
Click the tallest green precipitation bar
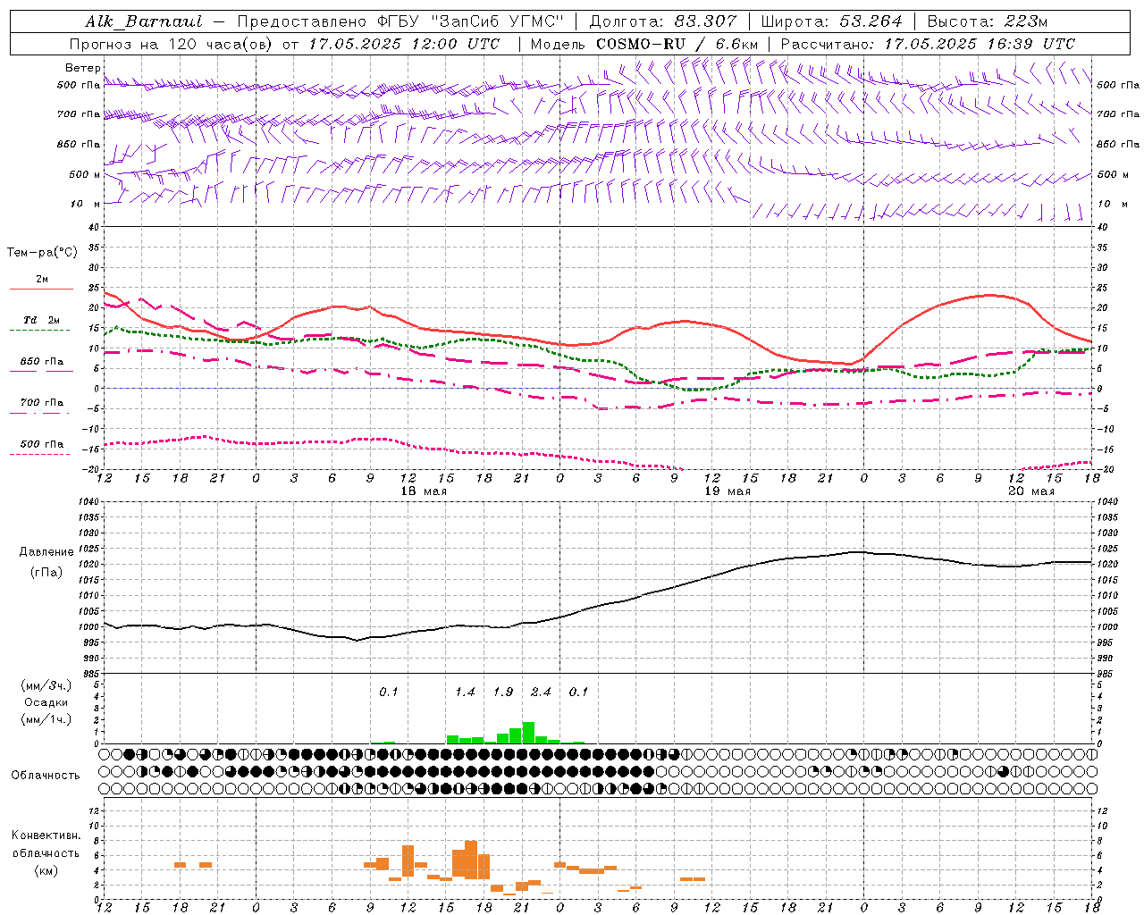click(x=528, y=733)
